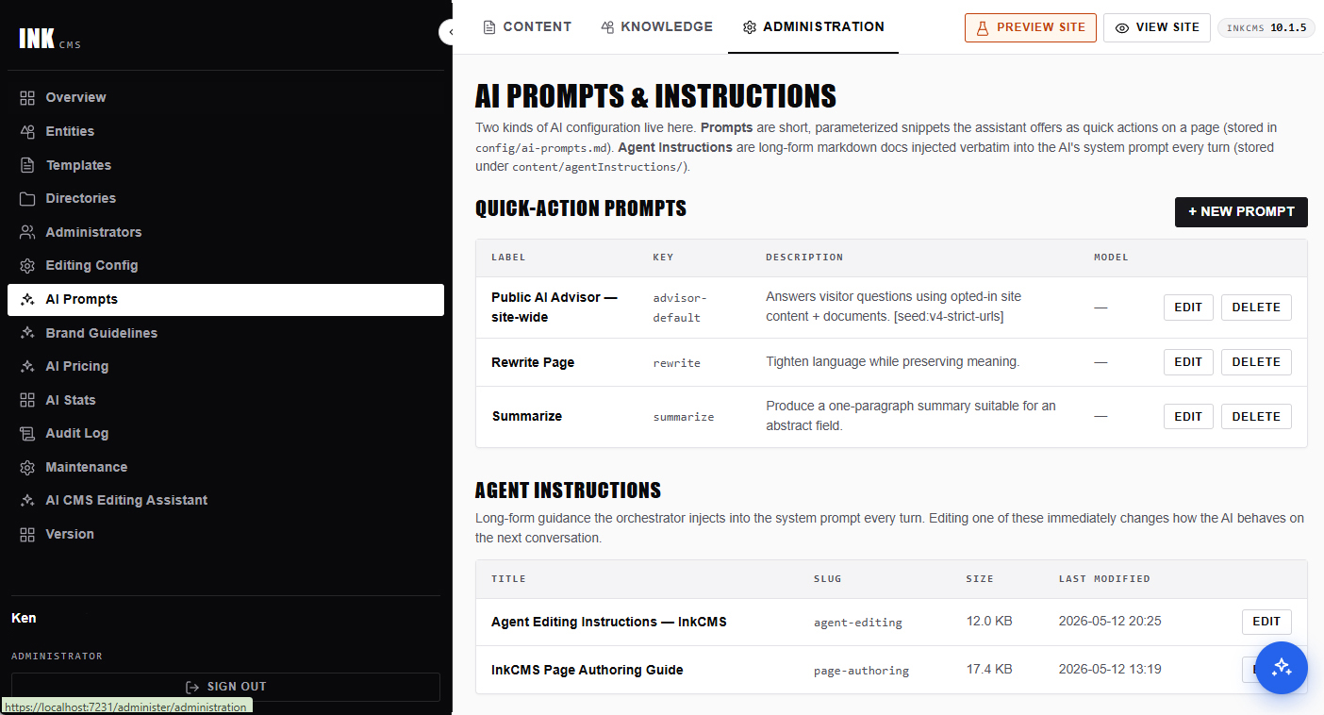Viewport: 1324px width, 715px height.
Task: Click the 'summarize' key text
Action: click(x=684, y=417)
